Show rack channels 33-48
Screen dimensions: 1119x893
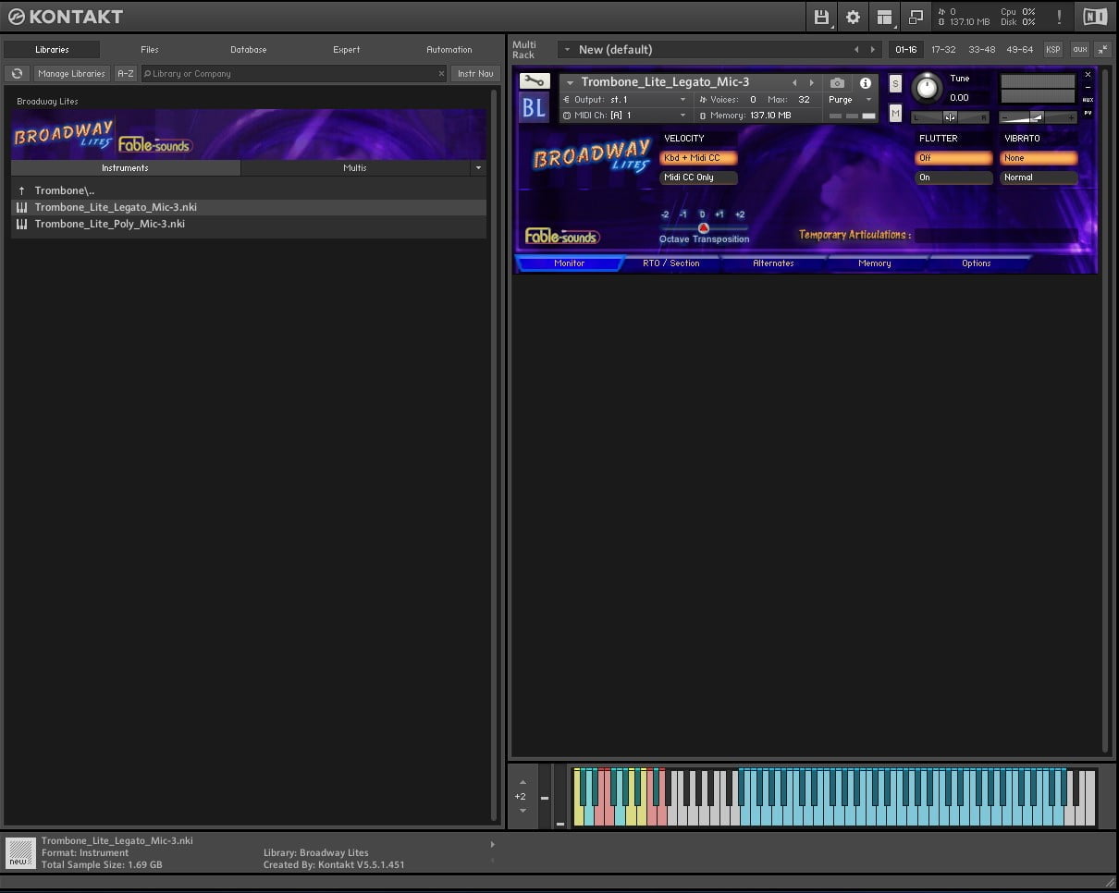[x=981, y=50]
